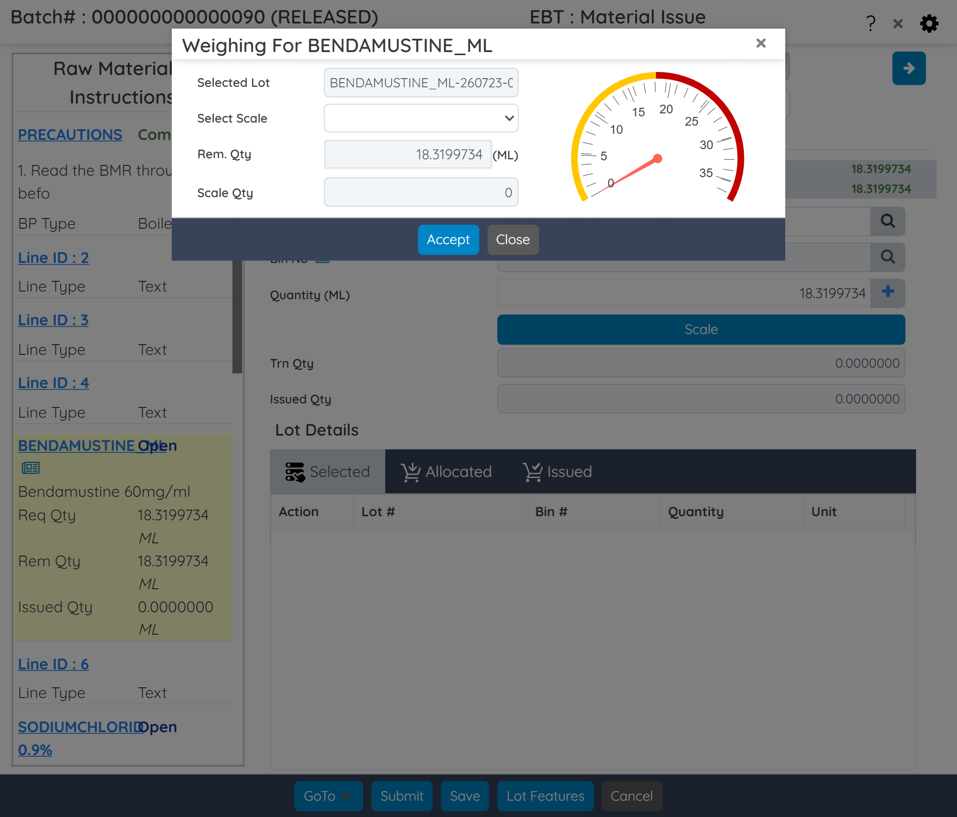Screen dimensions: 957x817
Task: Click the blue forward arrow icon
Action: pyautogui.click(x=909, y=68)
